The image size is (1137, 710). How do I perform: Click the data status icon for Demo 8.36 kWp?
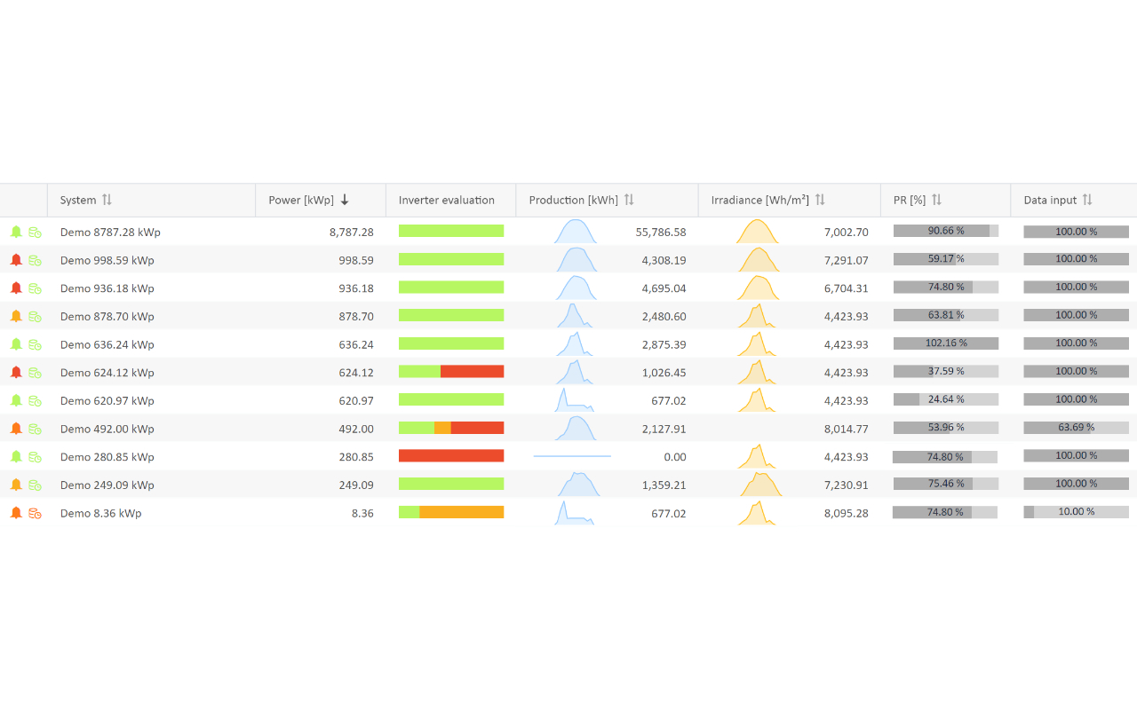tap(35, 513)
